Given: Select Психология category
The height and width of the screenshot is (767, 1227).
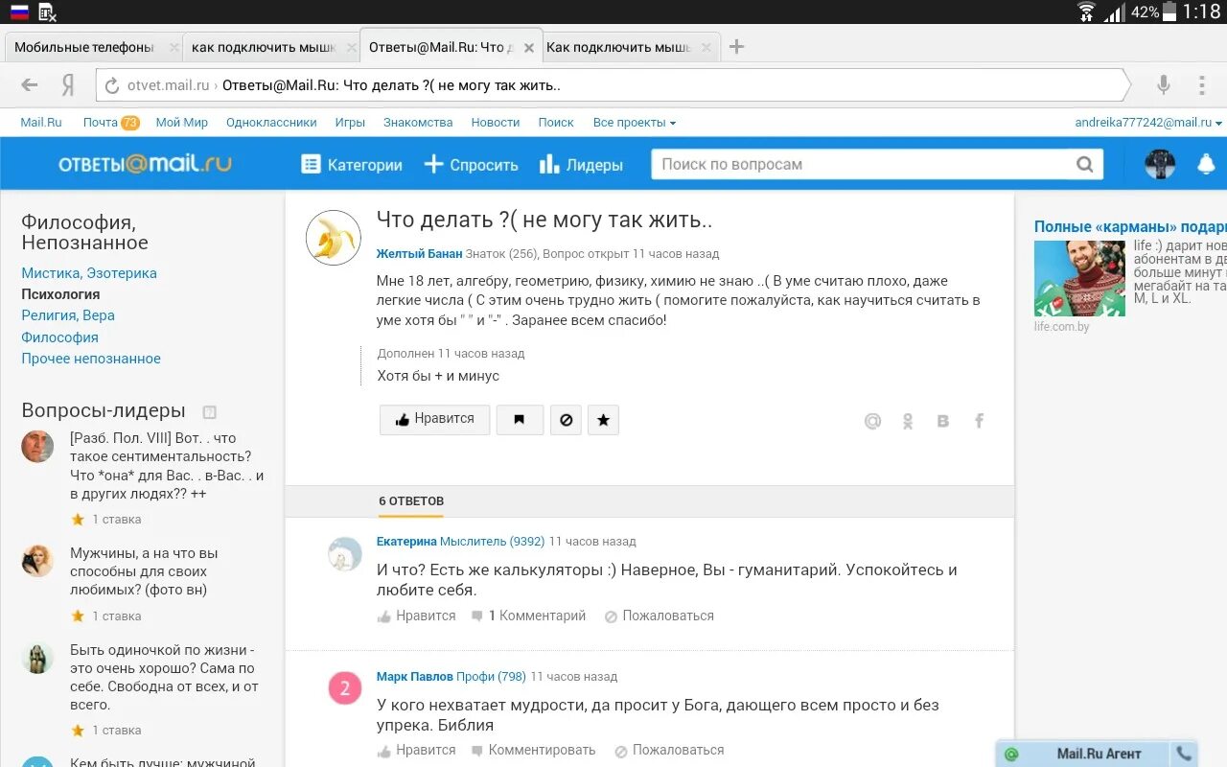Looking at the screenshot, I should pos(60,294).
